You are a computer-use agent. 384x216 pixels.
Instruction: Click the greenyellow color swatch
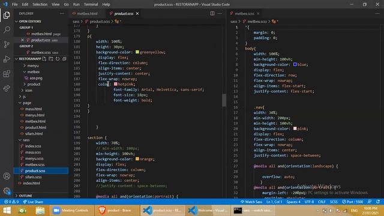click(x=137, y=52)
